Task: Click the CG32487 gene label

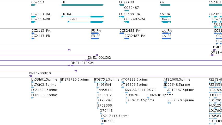Action: point(131,8)
